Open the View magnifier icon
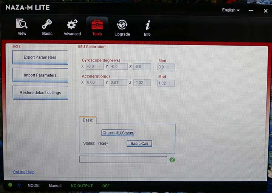Screen dimensions: 272x193 pos(22,25)
